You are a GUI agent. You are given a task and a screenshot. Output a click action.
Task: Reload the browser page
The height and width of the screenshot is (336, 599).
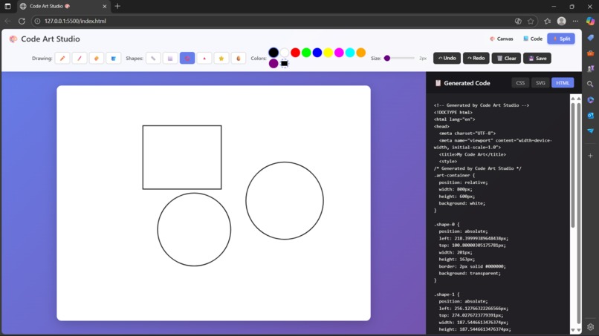[22, 21]
